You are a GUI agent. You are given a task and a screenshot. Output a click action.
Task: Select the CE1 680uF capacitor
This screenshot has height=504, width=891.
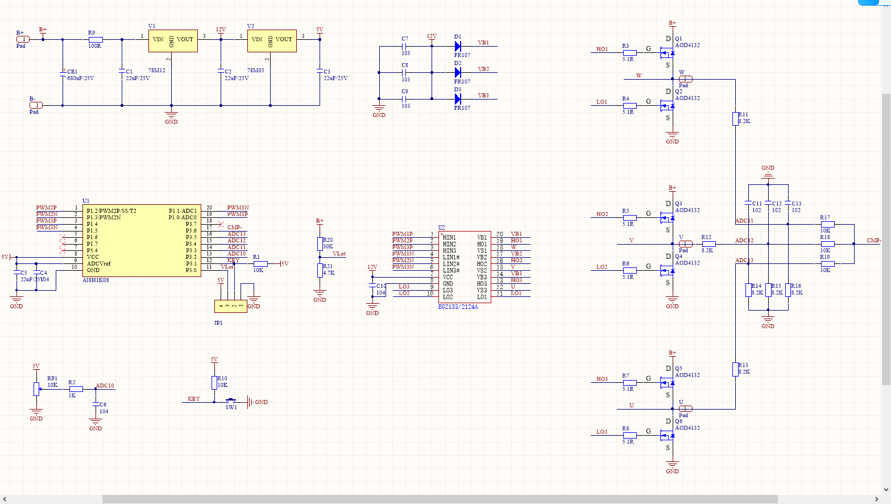[63, 73]
